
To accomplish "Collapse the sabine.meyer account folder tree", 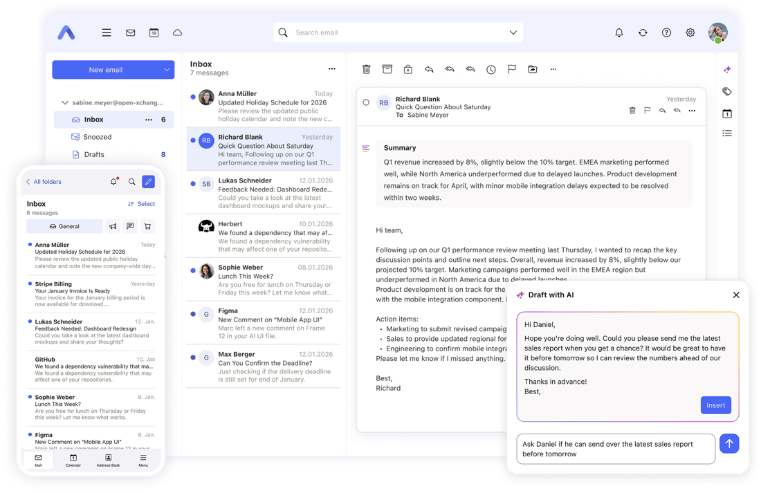I will coord(65,102).
